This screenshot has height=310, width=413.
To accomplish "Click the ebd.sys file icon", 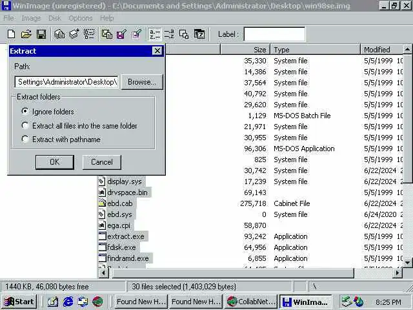I will point(102,214).
